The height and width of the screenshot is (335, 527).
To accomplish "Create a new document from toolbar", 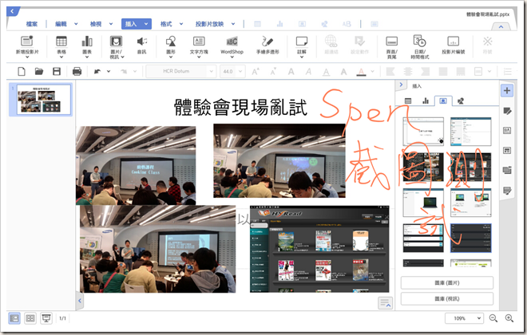I will (22, 71).
